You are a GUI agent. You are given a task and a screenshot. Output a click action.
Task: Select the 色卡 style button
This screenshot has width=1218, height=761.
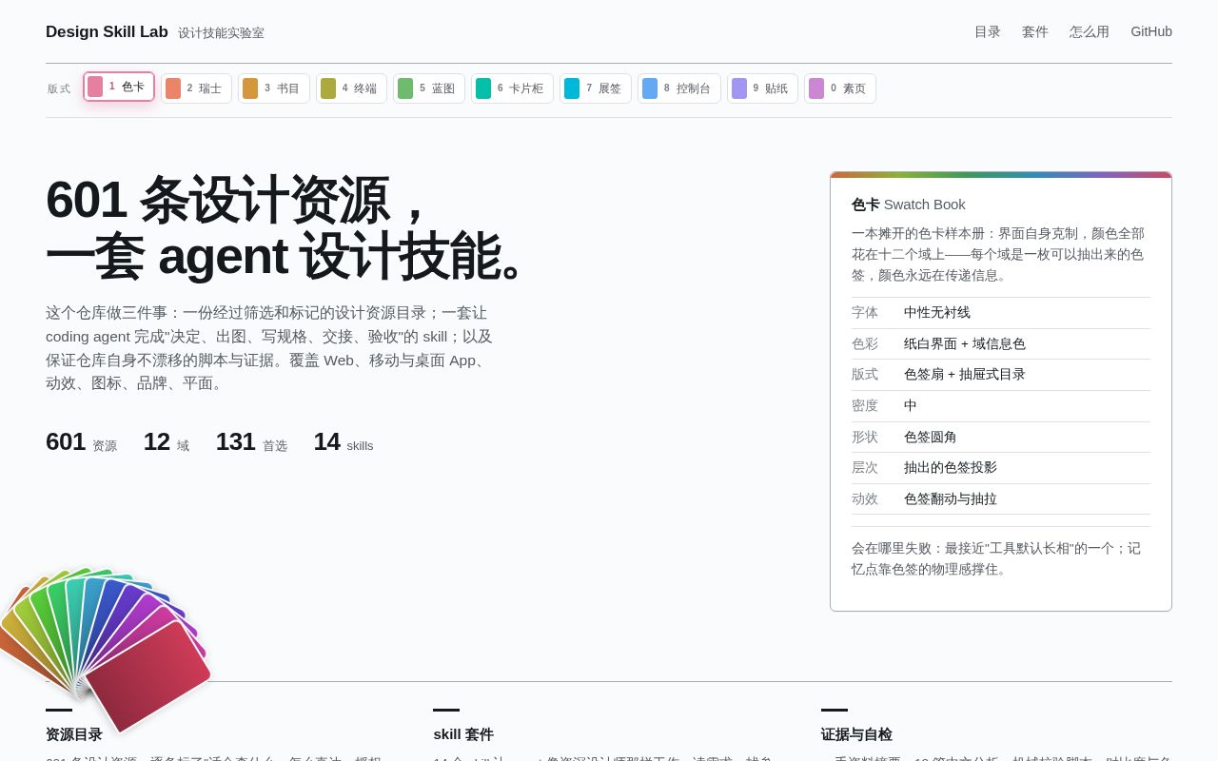(119, 87)
